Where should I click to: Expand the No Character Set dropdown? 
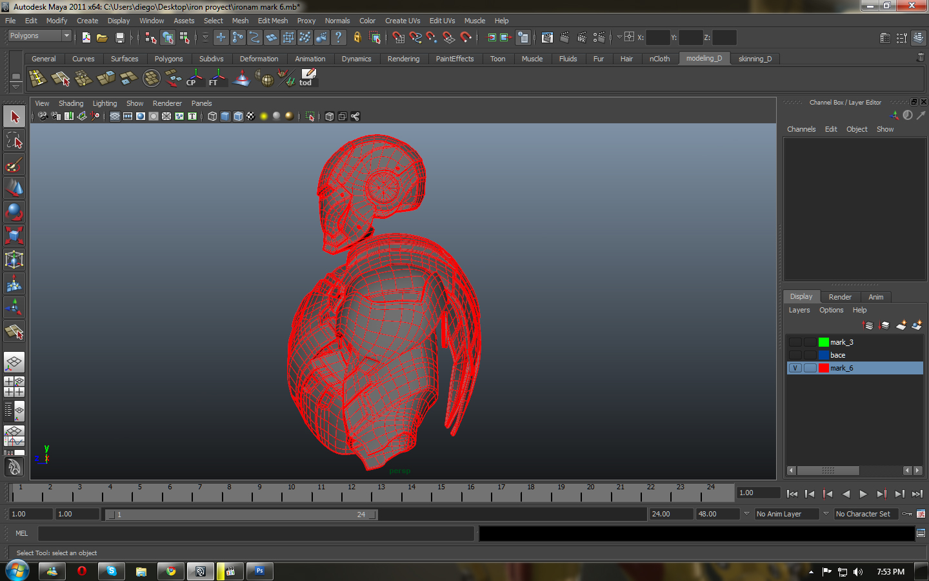point(826,514)
